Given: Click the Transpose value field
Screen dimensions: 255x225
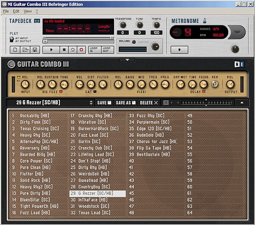Looking at the screenshot, I should pyautogui.click(x=123, y=33).
